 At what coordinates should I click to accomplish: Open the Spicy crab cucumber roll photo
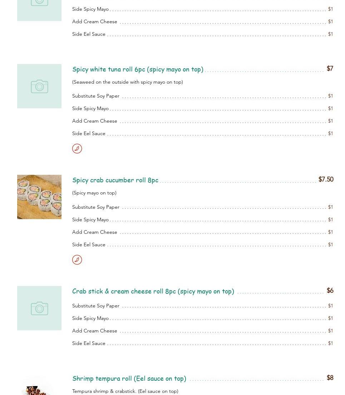39,197
